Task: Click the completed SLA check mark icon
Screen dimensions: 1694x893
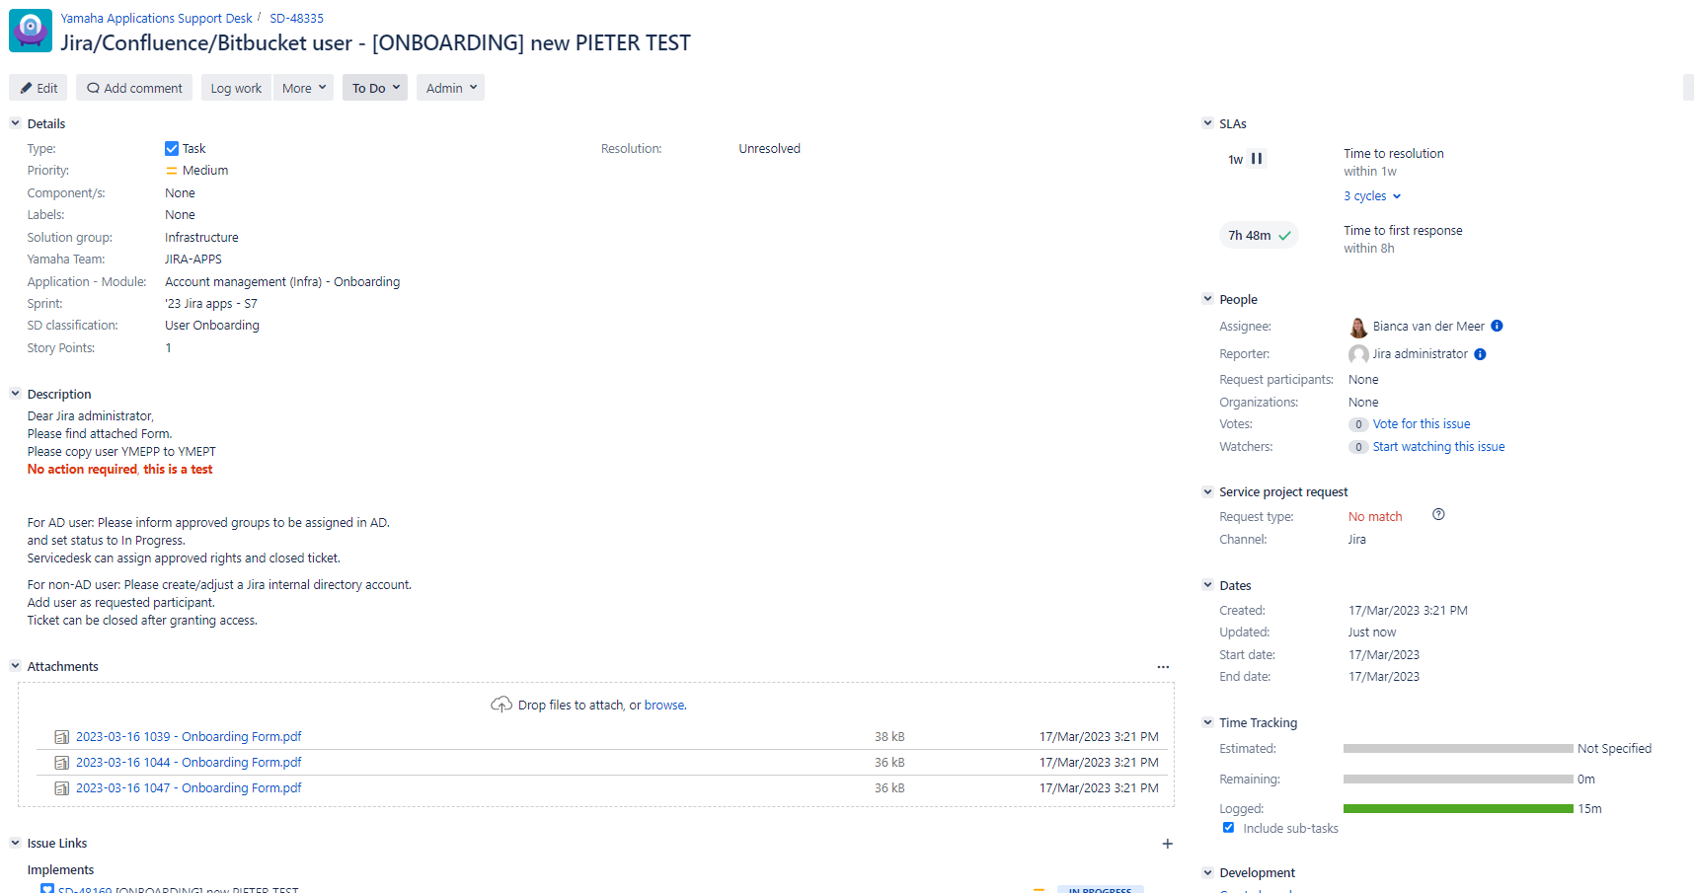Action: tap(1284, 236)
